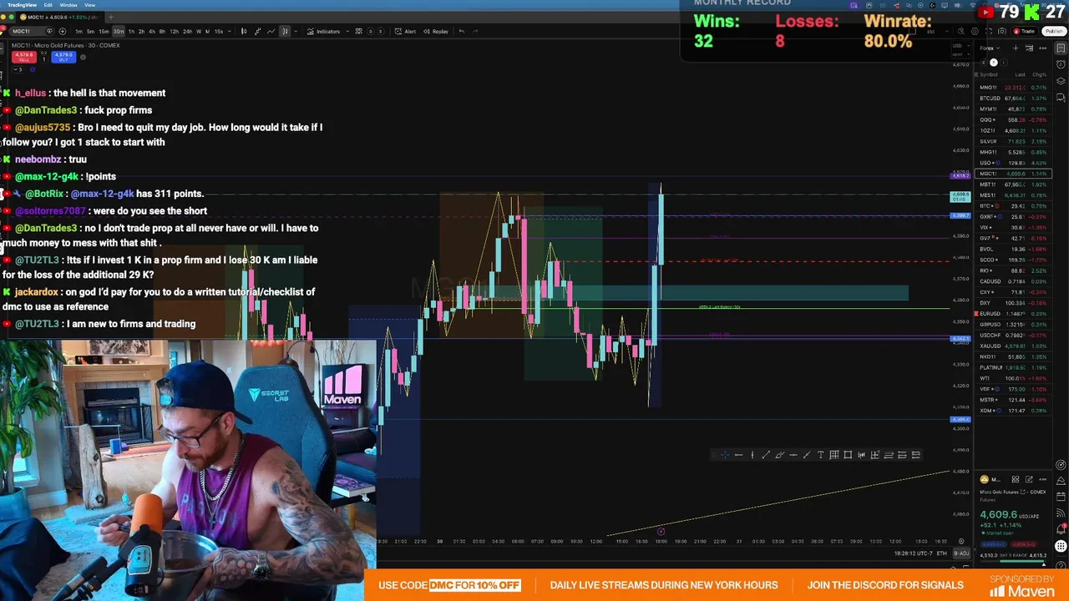Select the 30m timeframe

pos(119,31)
